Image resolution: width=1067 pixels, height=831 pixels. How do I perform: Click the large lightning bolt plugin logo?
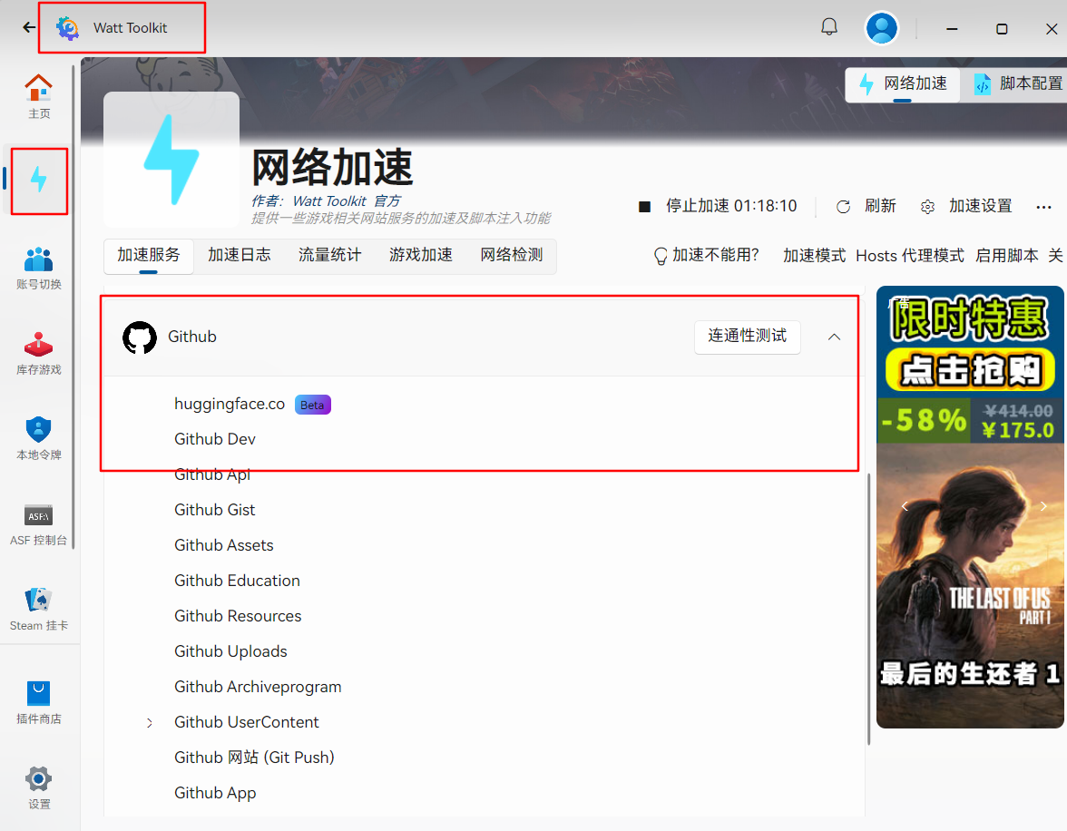coord(171,160)
